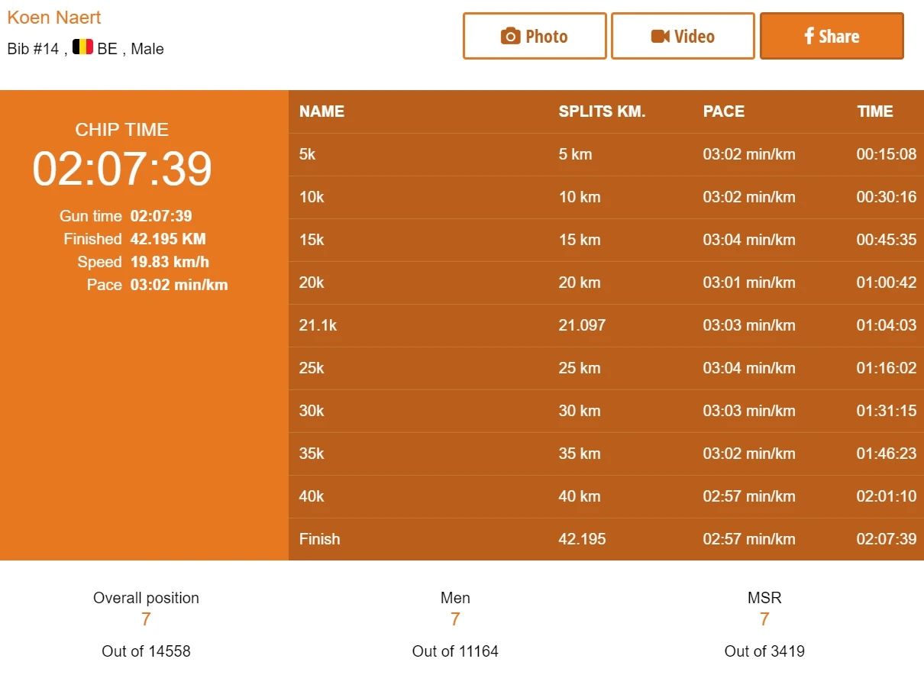
Task: Open runner name Koen Naert link
Action: click(x=54, y=18)
